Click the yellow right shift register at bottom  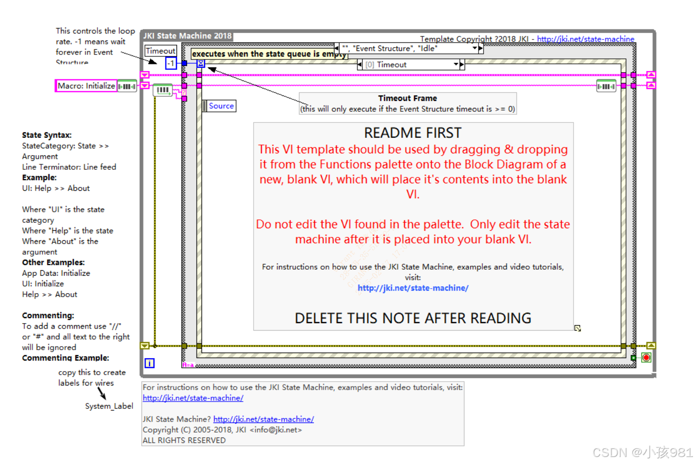651,346
